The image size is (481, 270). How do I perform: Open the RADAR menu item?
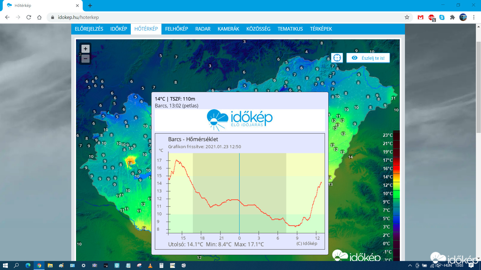click(x=203, y=29)
